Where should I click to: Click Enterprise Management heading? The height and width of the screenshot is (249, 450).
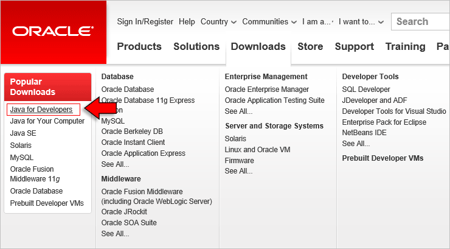[266, 77]
